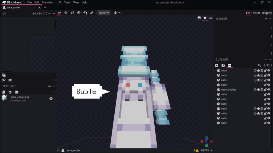Select the Move tool in toolbar

66,13
